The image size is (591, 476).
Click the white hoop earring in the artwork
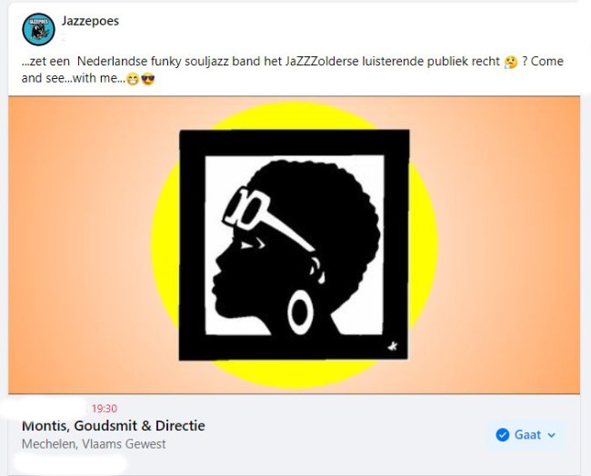coord(300,312)
